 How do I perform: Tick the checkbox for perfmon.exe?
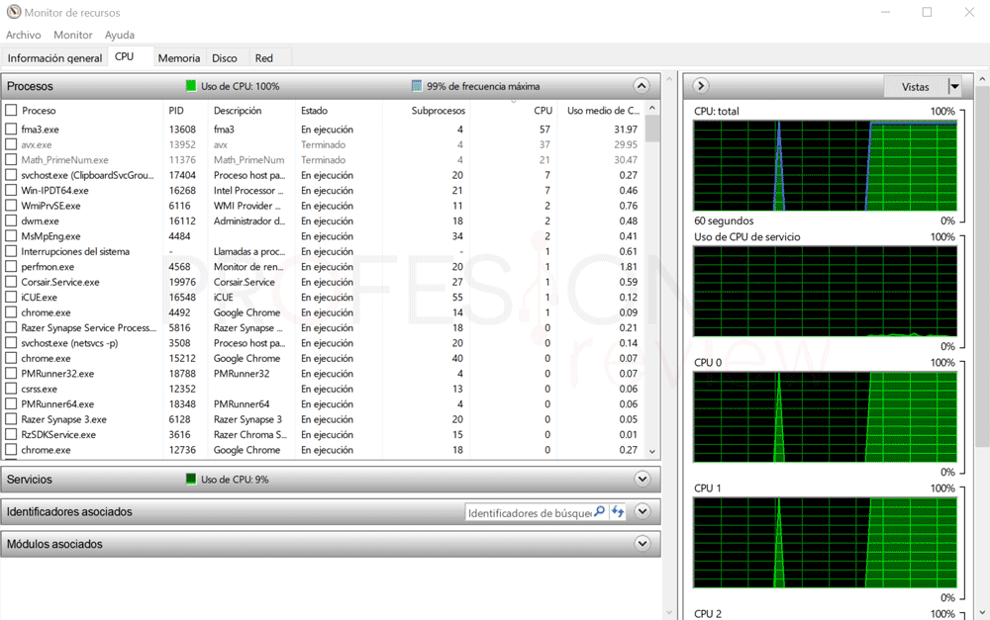(x=12, y=267)
